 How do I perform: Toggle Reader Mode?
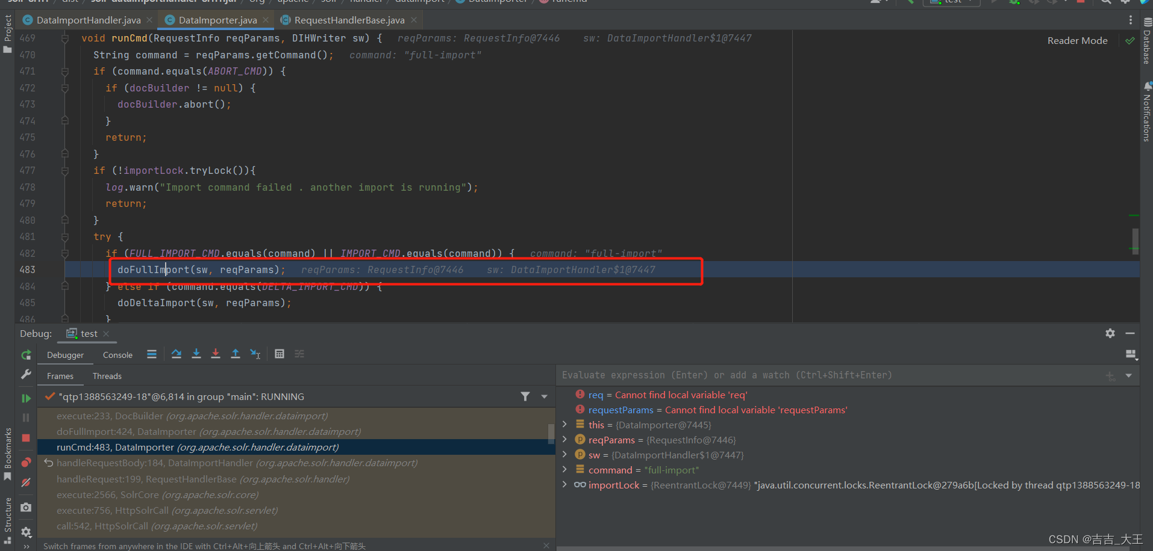[1077, 41]
